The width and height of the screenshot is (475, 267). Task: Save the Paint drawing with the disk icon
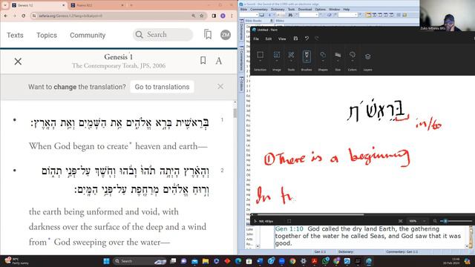(x=295, y=39)
